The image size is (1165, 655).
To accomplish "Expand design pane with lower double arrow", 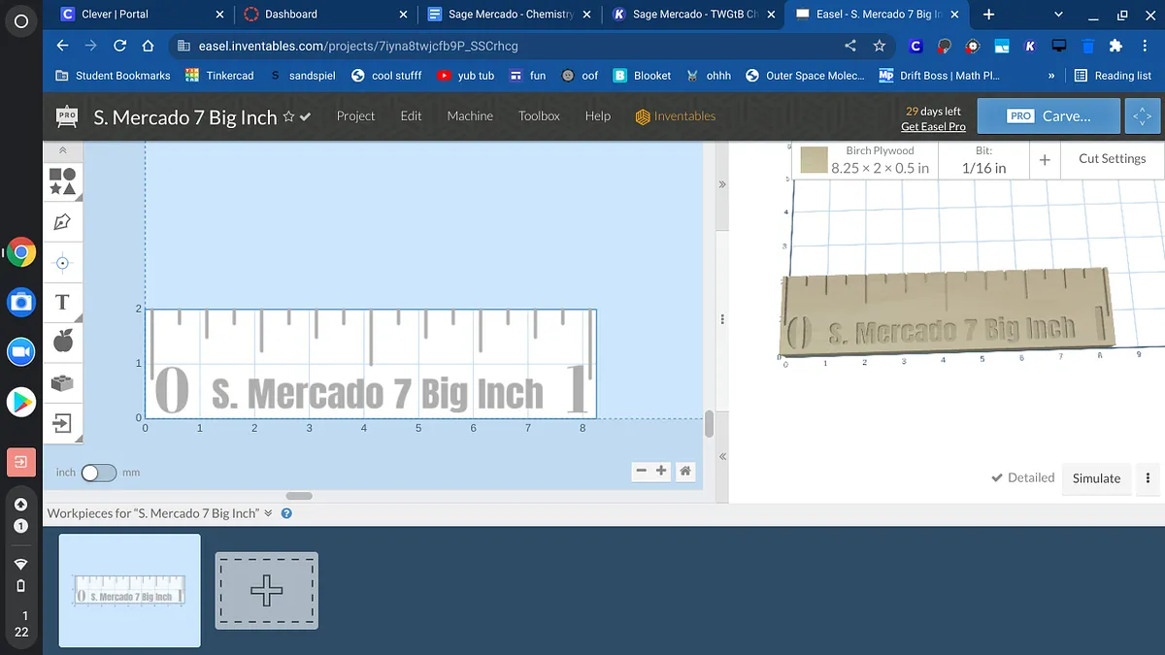I will click(x=722, y=456).
